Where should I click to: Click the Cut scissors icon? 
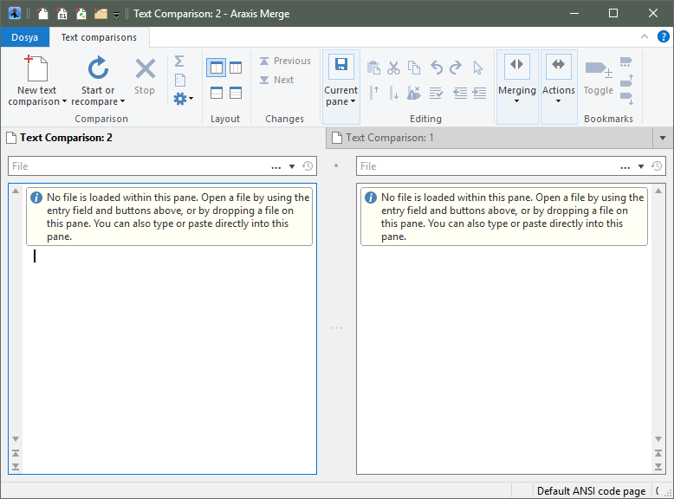tap(393, 68)
